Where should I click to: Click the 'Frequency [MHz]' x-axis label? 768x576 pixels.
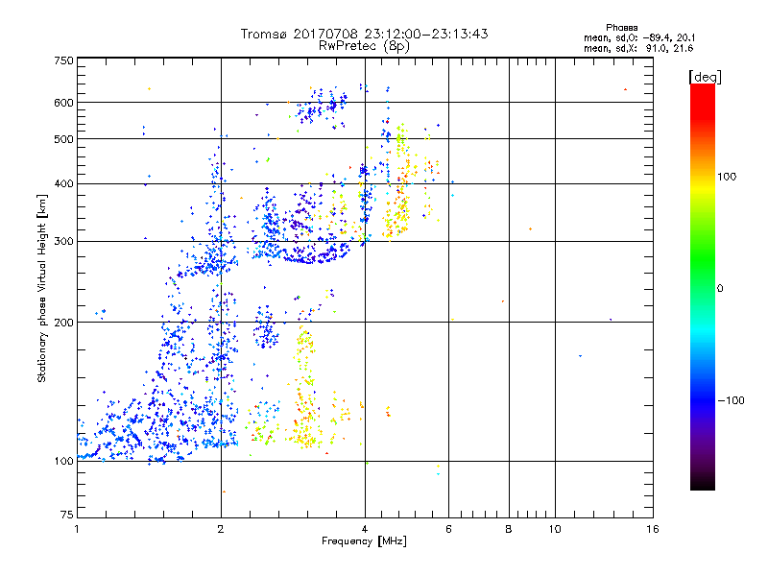tap(364, 541)
